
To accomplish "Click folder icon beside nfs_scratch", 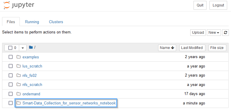I will point(18,84).
